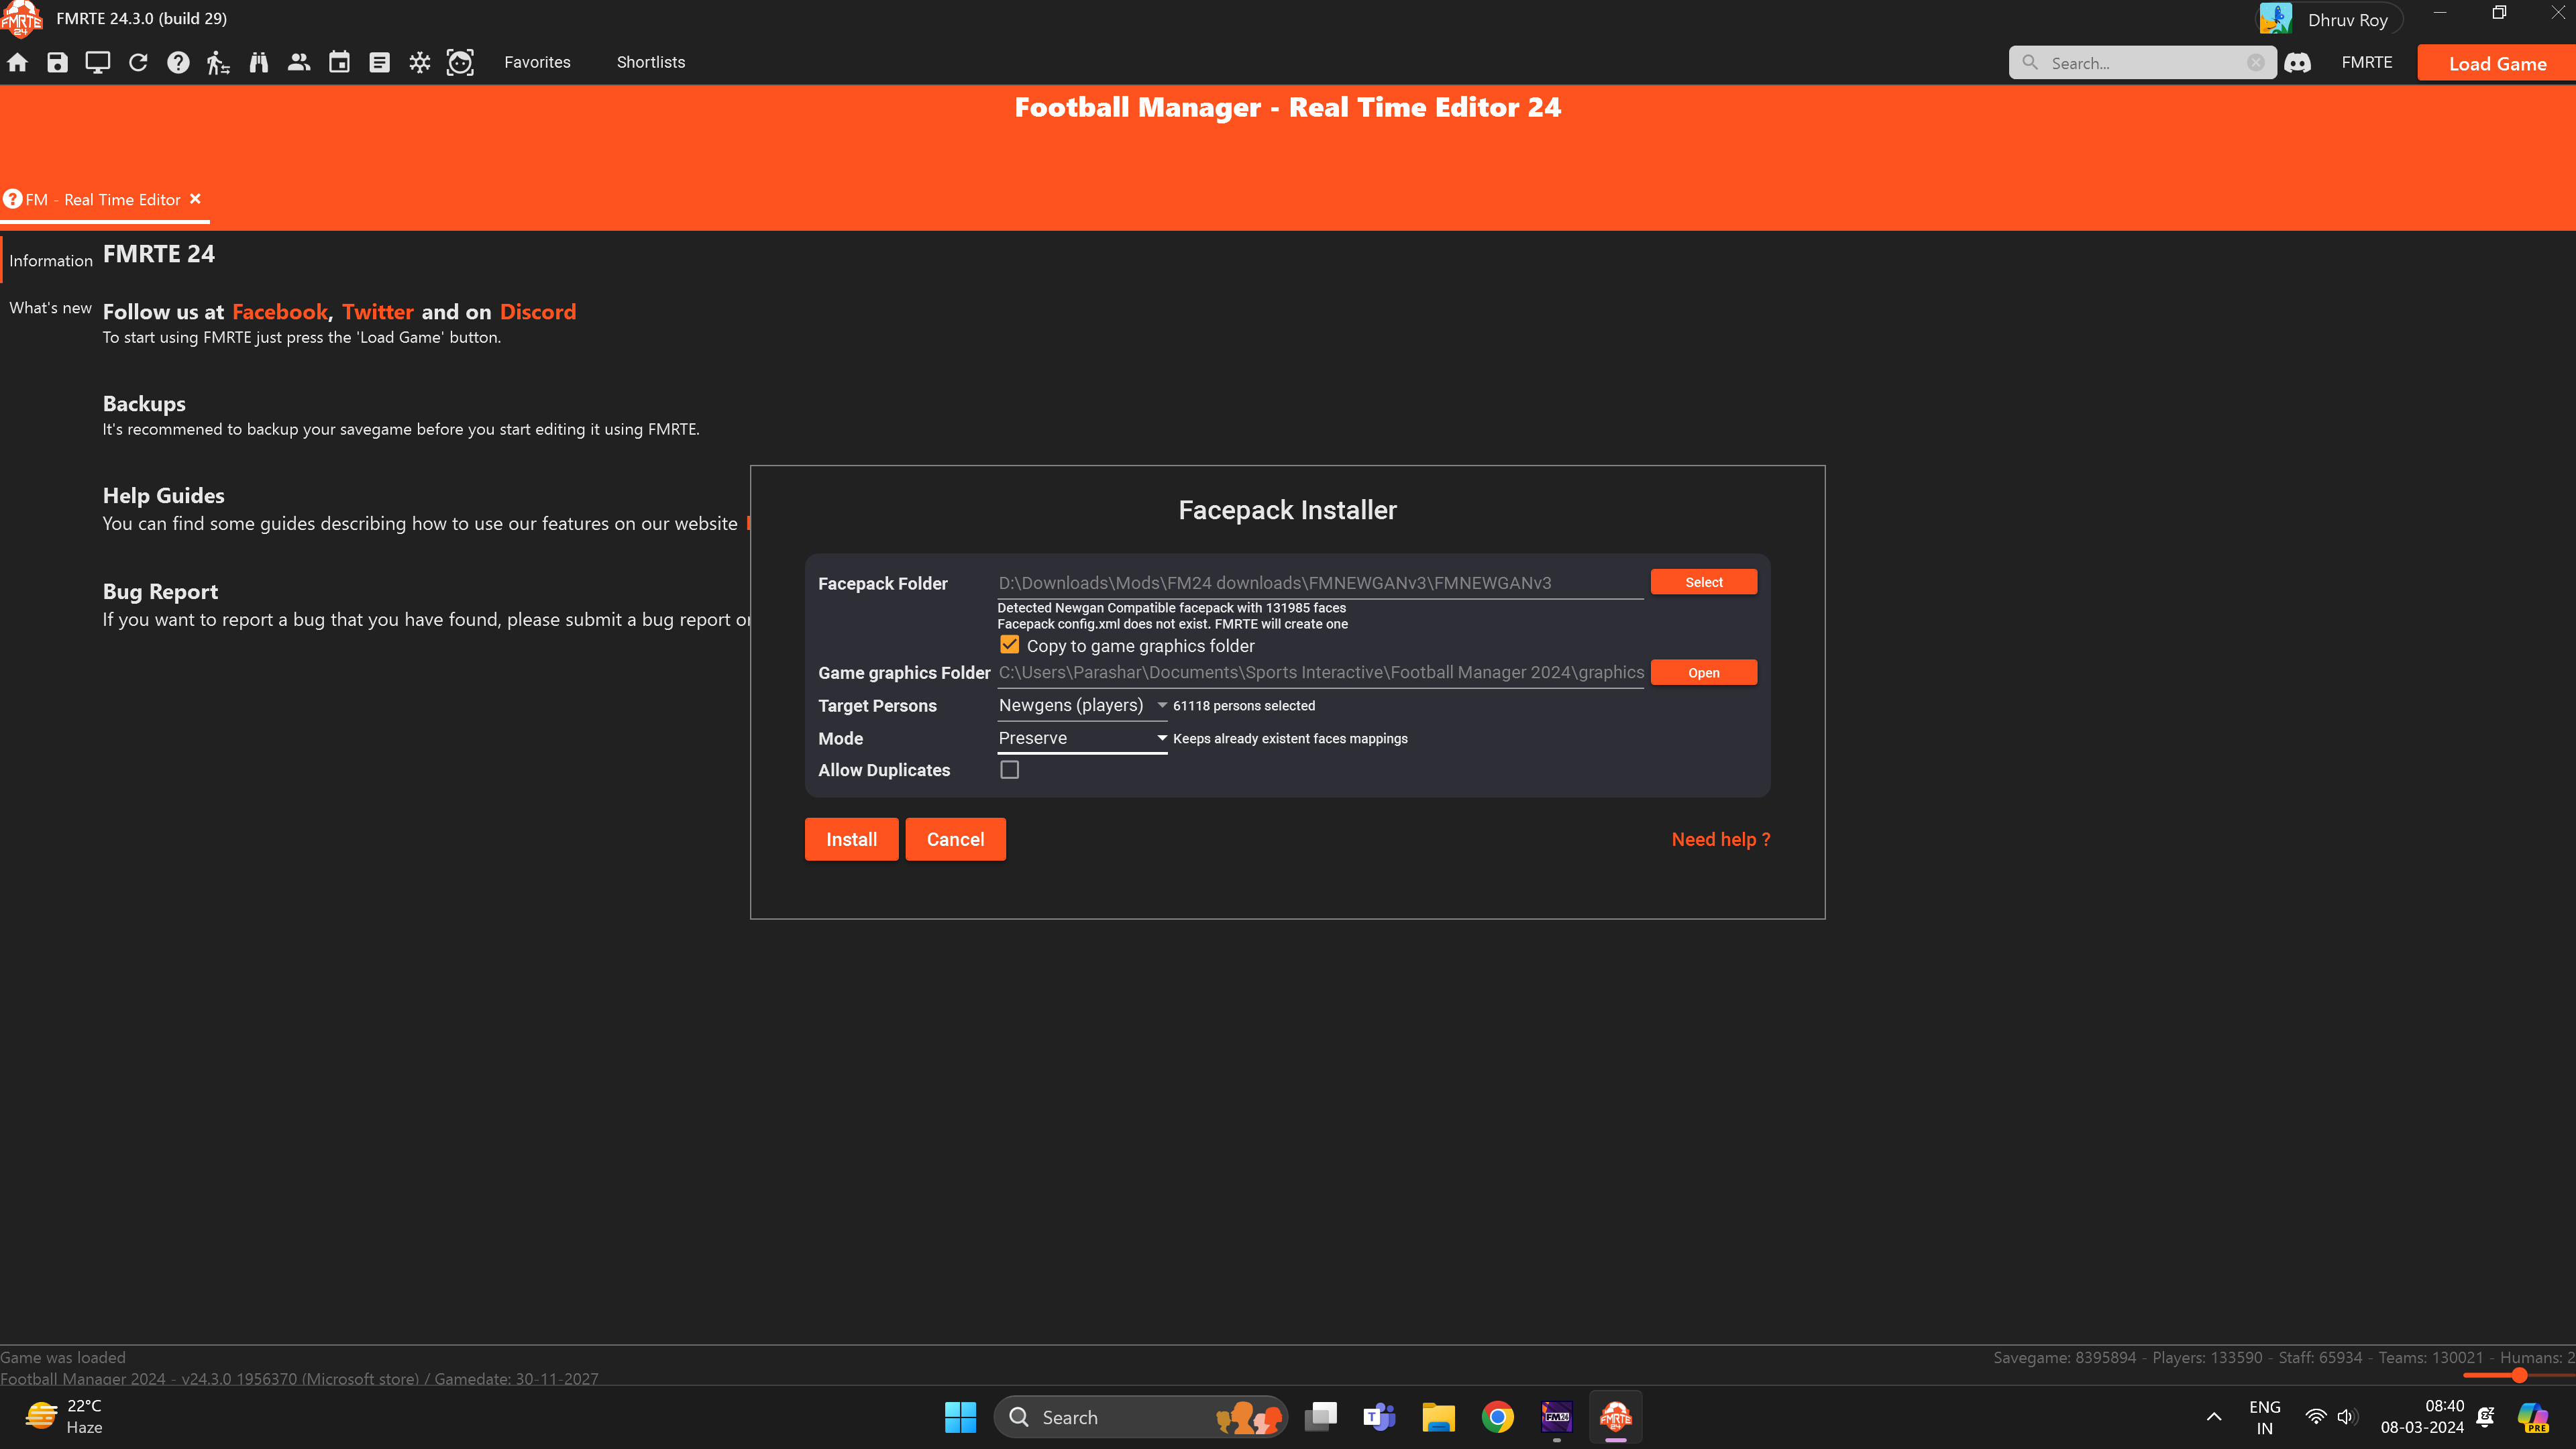Image resolution: width=2576 pixels, height=1449 pixels.
Task: Select the What's new side tab
Action: tap(50, 308)
